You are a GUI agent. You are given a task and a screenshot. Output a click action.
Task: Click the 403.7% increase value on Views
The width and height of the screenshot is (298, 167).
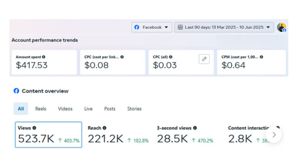tap(72, 141)
